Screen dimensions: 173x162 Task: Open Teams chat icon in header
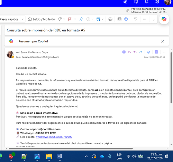tap(126, 2)
